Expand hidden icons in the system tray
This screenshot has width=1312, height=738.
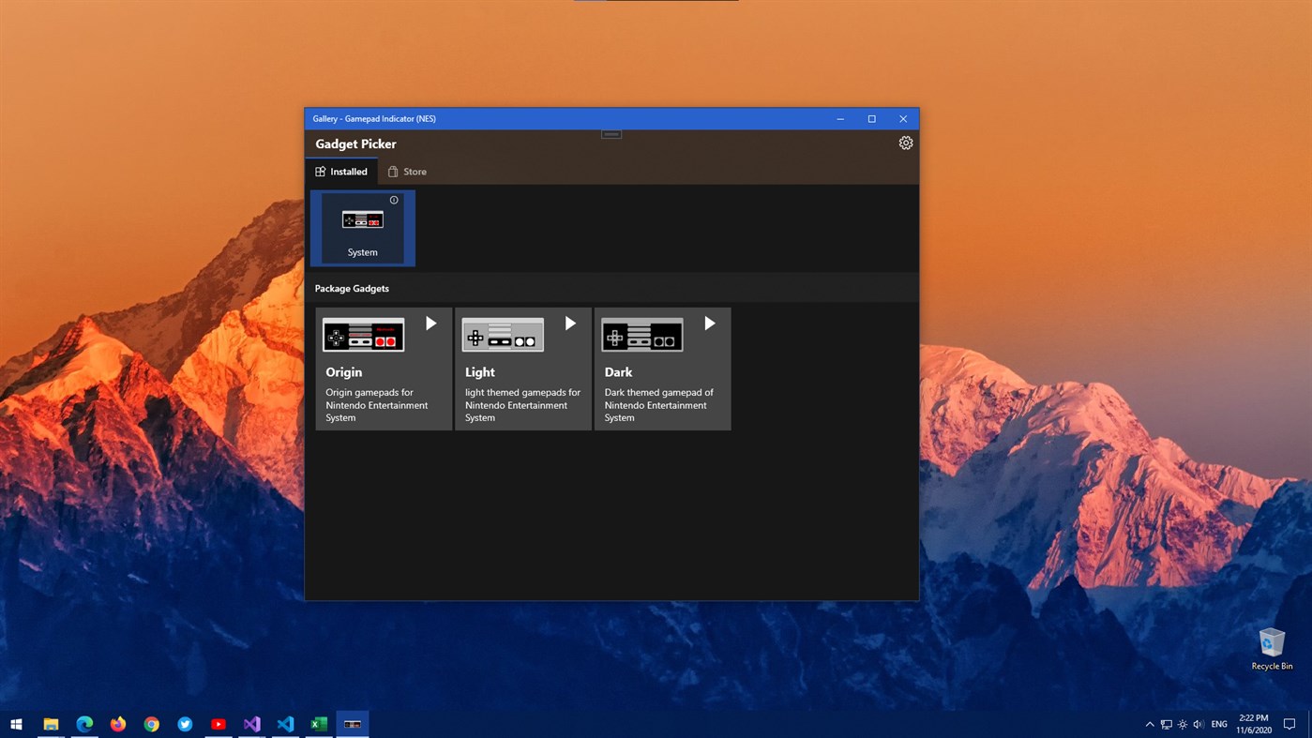(1149, 723)
